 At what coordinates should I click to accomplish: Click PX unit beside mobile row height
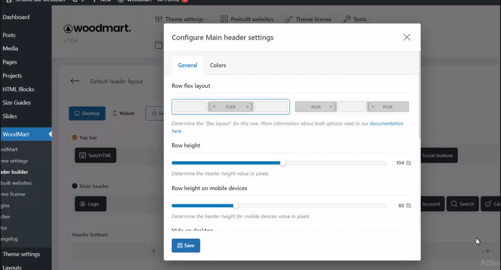click(409, 206)
